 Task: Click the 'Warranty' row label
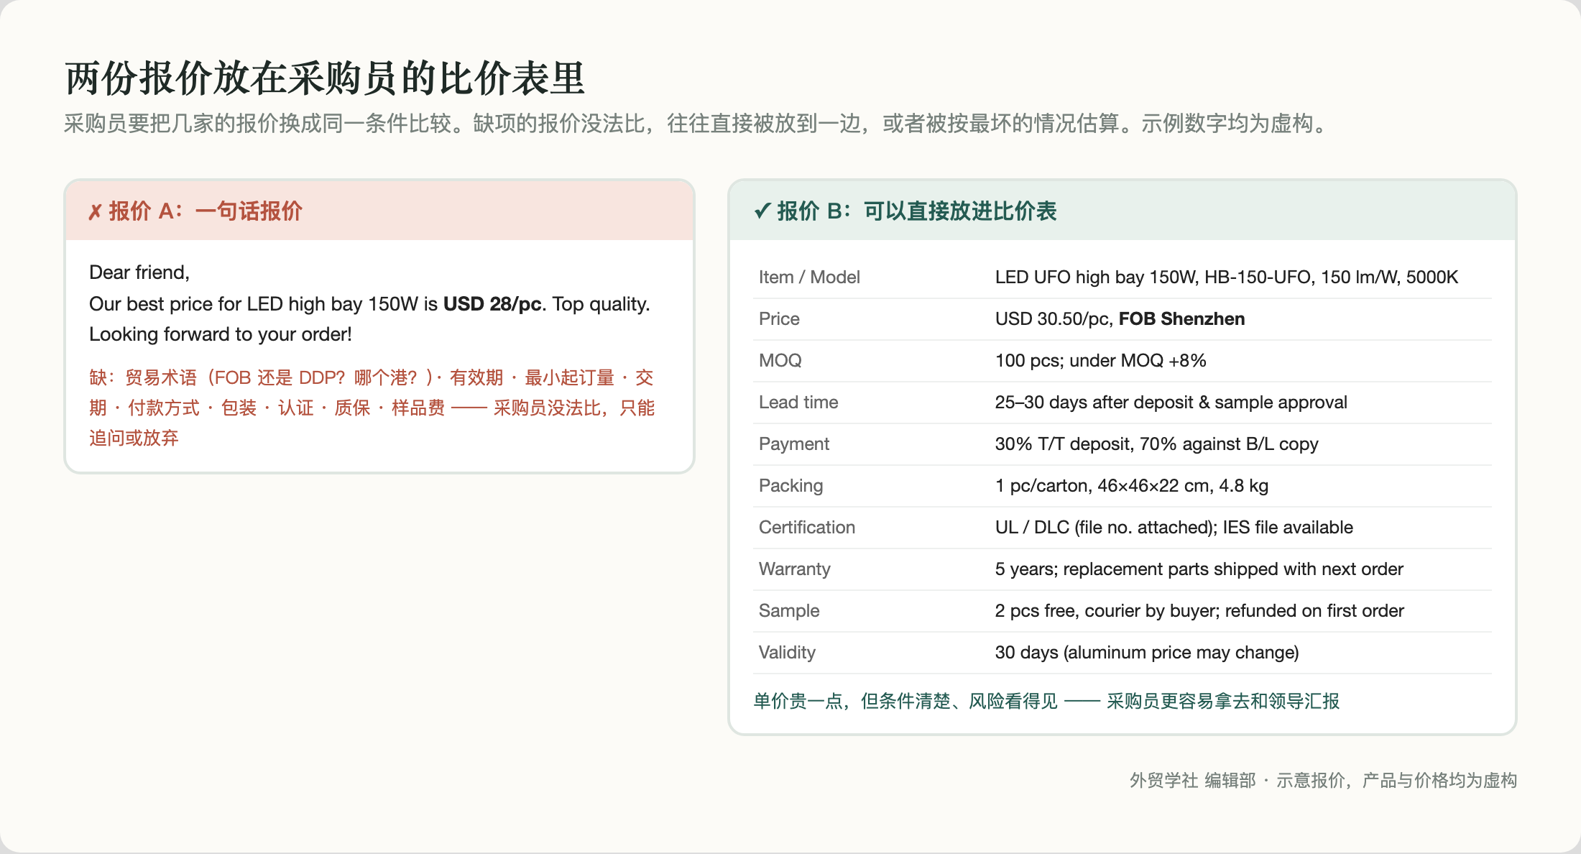point(795,569)
